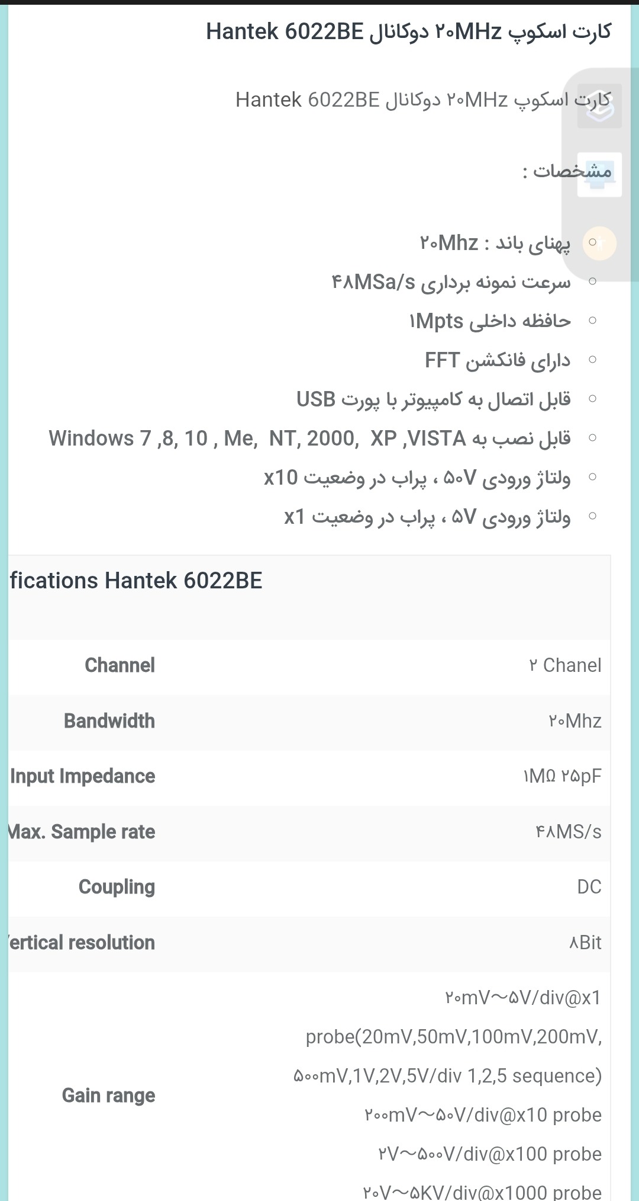Screen dimensions: 639x1201
Task: Select the Coupling row label
Action: coord(117,887)
